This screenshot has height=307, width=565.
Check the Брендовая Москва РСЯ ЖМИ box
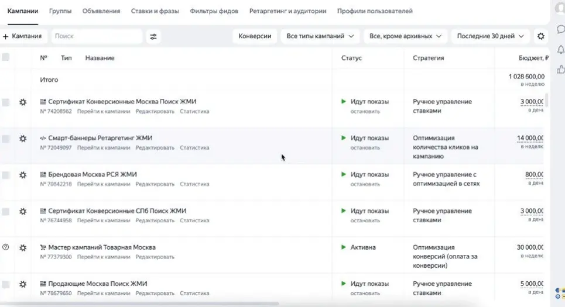5,175
